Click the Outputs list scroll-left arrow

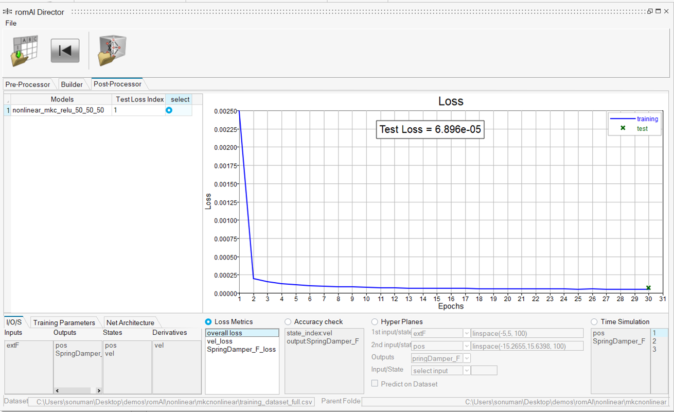[x=57, y=391]
